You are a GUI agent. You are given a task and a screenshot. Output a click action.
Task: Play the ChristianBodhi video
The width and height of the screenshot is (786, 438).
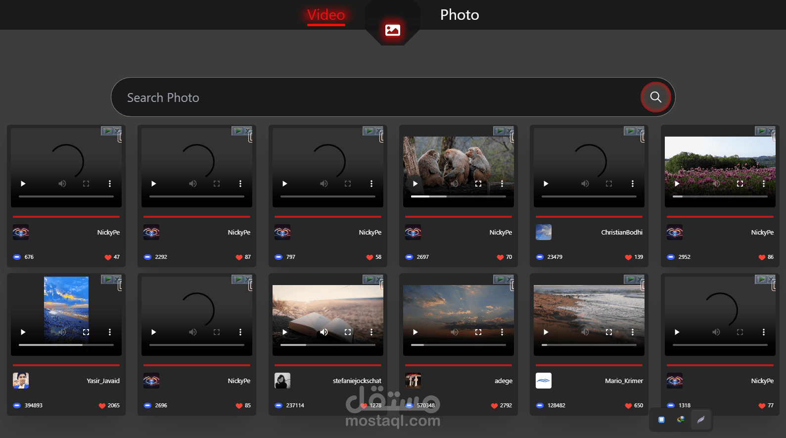tap(546, 184)
